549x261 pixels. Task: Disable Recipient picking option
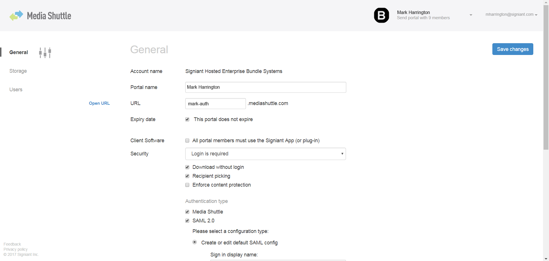(187, 176)
